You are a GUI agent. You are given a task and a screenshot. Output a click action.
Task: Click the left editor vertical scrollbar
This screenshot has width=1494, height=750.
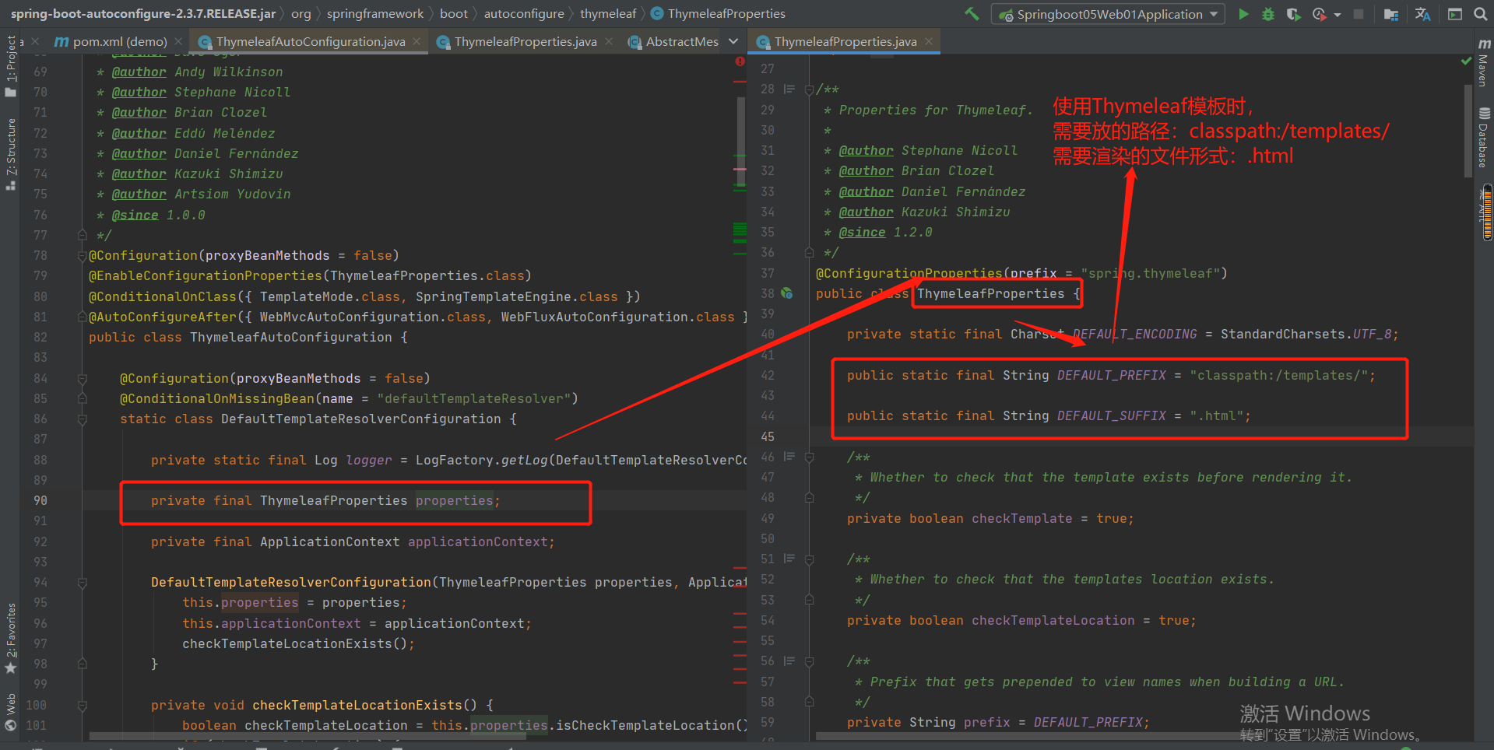pyautogui.click(x=741, y=142)
